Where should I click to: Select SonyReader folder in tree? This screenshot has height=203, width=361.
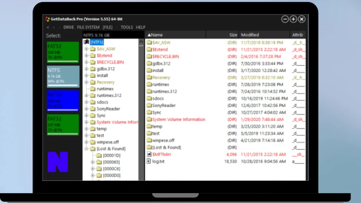tap(108, 109)
